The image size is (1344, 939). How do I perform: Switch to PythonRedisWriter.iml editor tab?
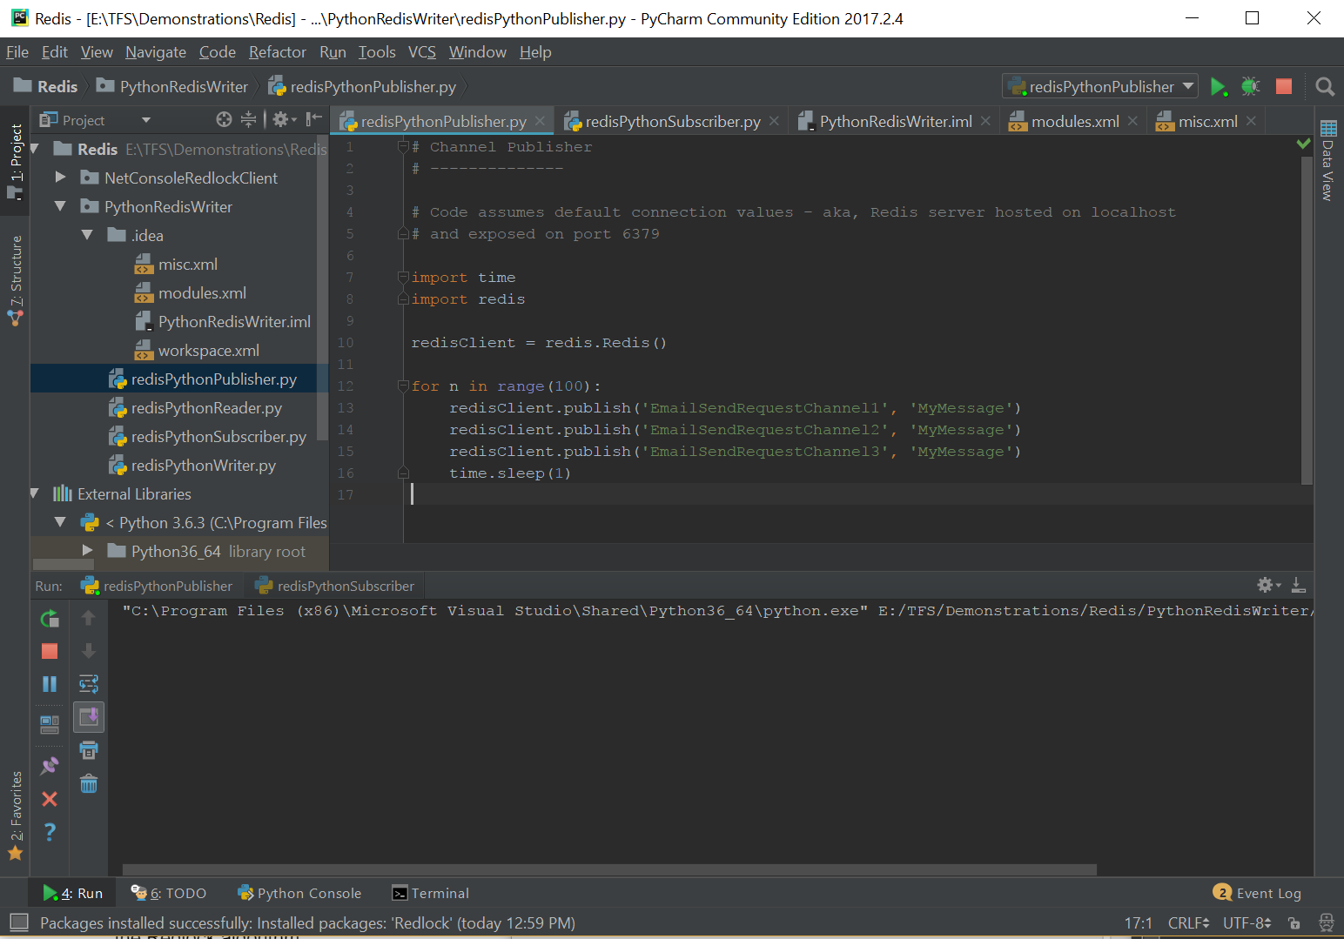coord(895,121)
